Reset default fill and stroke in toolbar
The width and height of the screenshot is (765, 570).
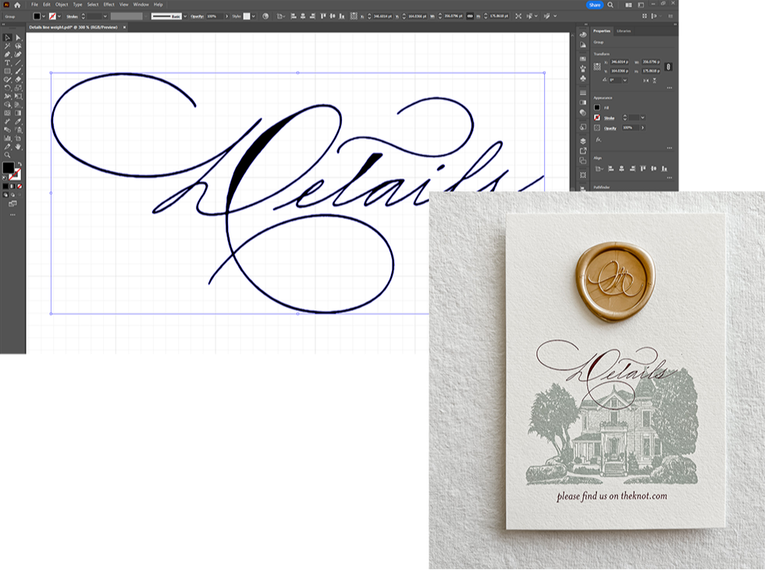5,178
